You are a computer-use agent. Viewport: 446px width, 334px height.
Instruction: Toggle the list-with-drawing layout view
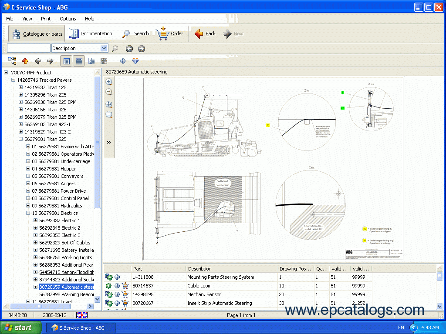tap(67, 61)
